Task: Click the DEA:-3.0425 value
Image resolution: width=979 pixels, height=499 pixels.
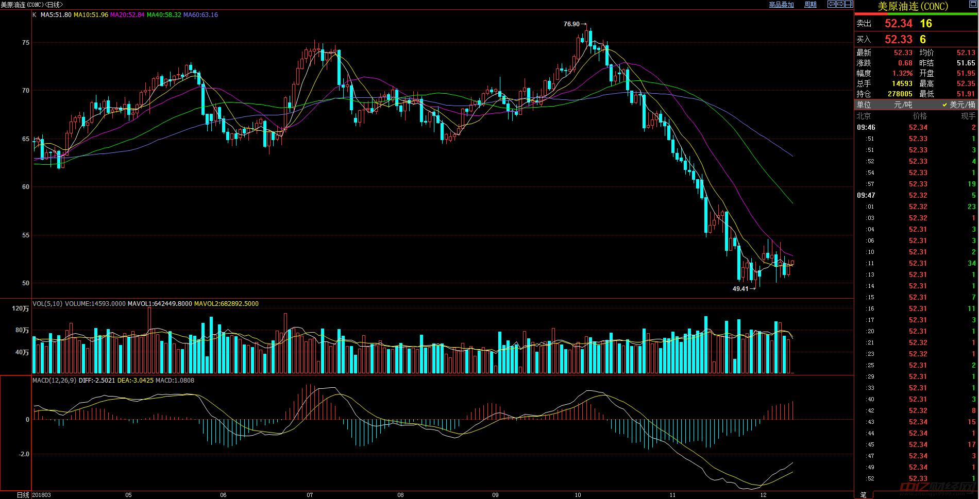Action: point(136,381)
